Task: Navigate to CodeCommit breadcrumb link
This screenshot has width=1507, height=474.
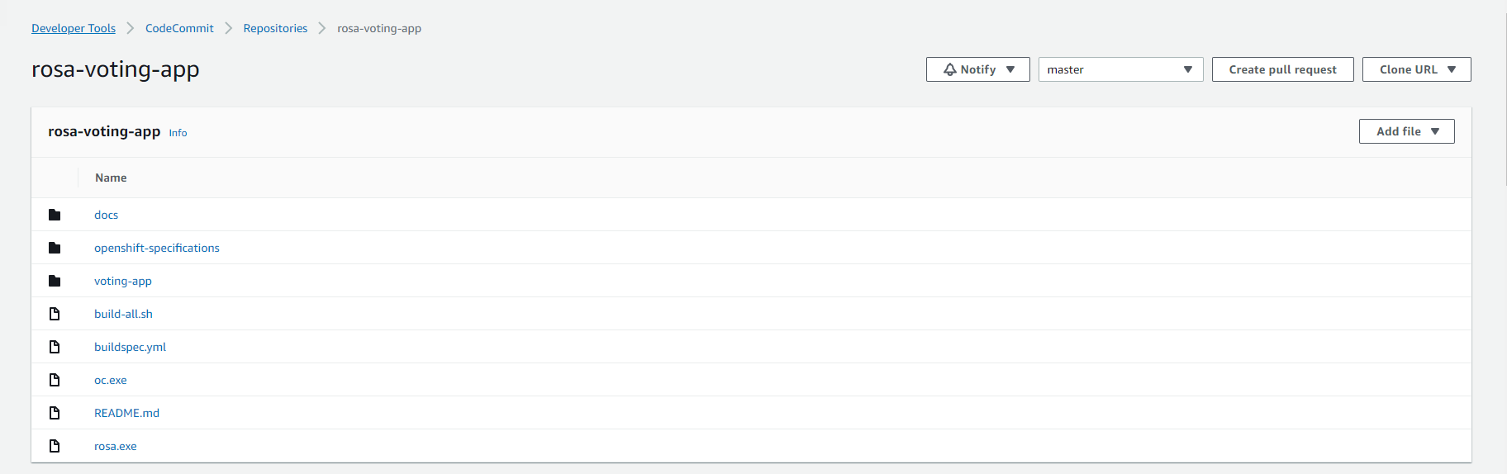Action: [x=179, y=28]
